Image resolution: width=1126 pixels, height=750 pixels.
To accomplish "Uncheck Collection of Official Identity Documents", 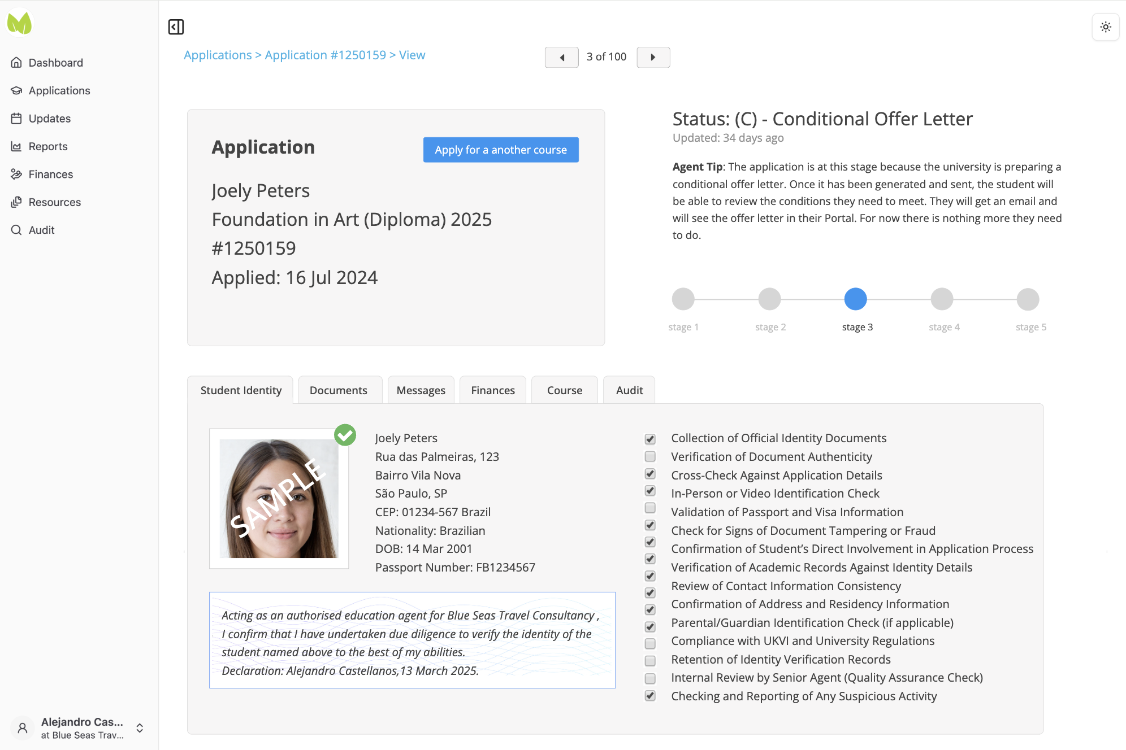I will [650, 439].
